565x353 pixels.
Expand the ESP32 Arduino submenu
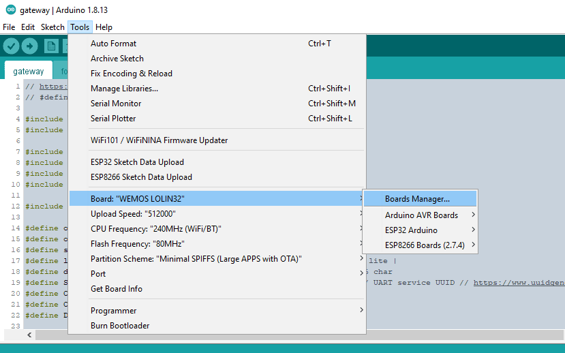point(420,230)
